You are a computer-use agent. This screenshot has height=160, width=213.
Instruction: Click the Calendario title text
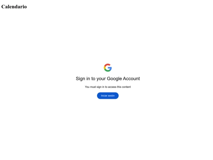tap(14, 7)
